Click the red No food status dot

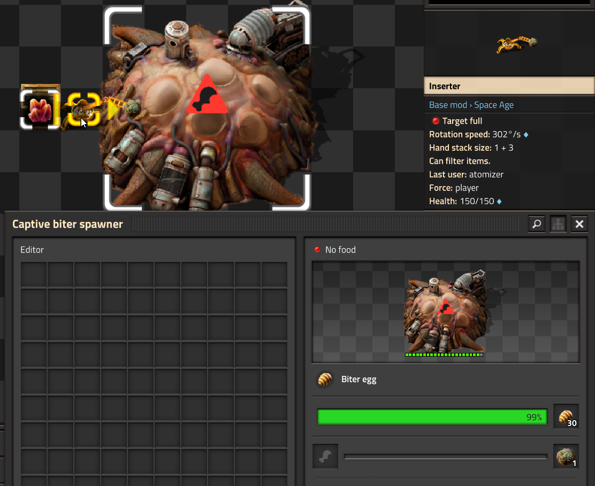318,250
